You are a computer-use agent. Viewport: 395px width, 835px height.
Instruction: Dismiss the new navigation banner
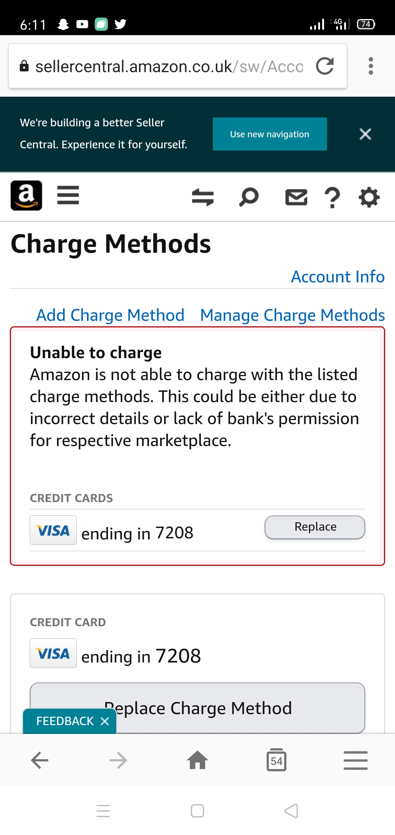pyautogui.click(x=365, y=134)
